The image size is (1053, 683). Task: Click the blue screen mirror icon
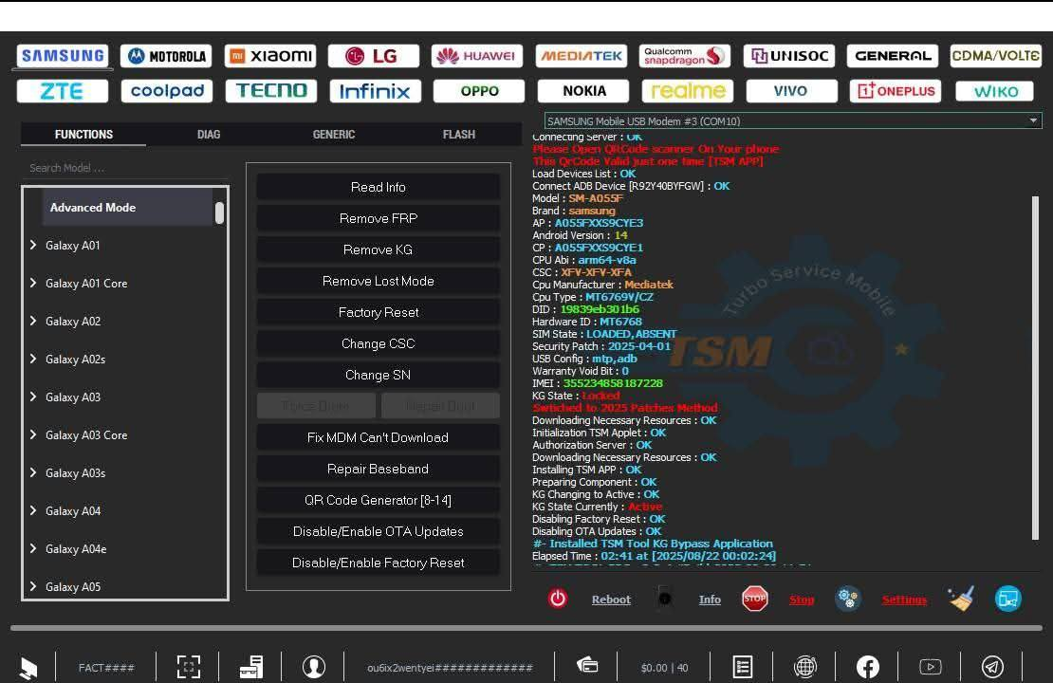coord(1008,599)
